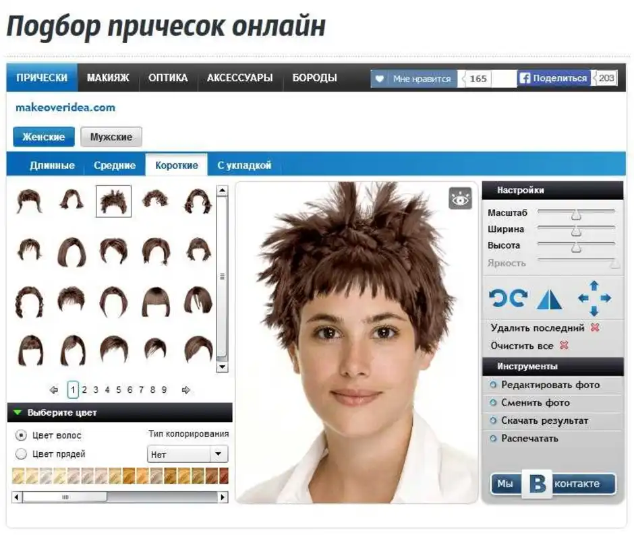Open the ПРИЧЕСКИ tab
634x535 pixels.
tap(42, 77)
